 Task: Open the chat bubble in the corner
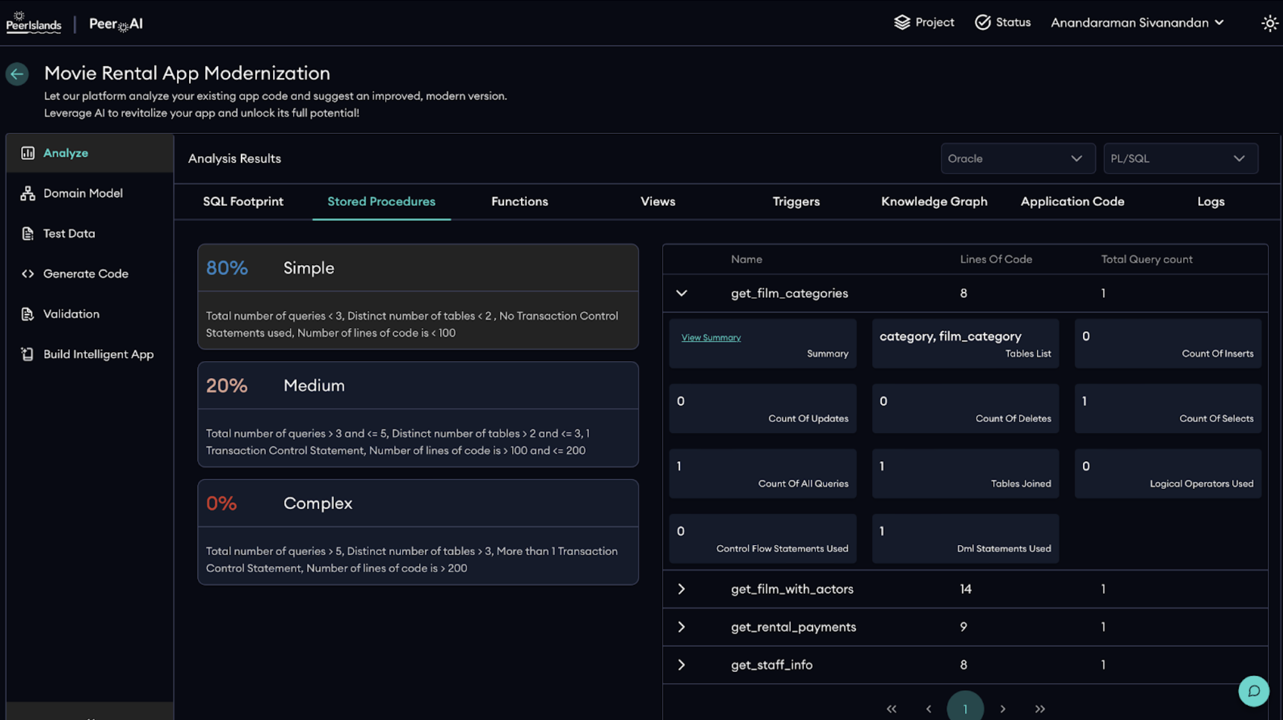(1254, 691)
